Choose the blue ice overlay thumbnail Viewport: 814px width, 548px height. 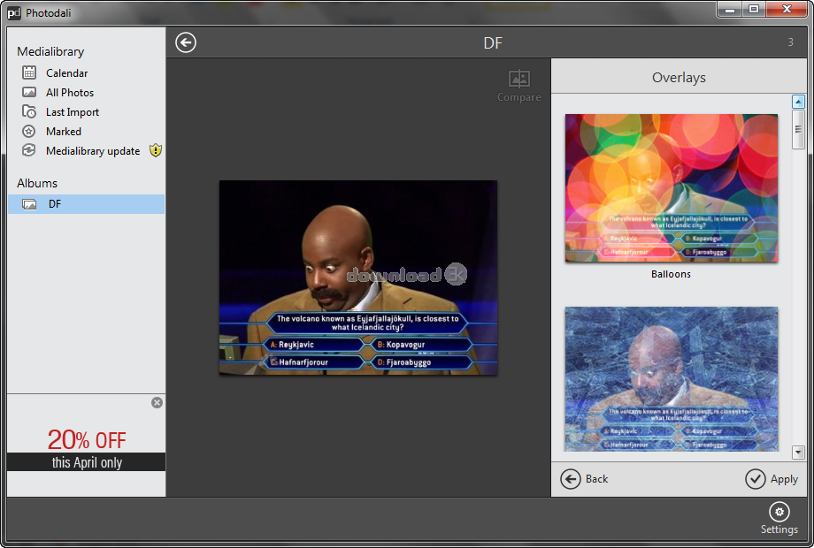[x=672, y=379]
